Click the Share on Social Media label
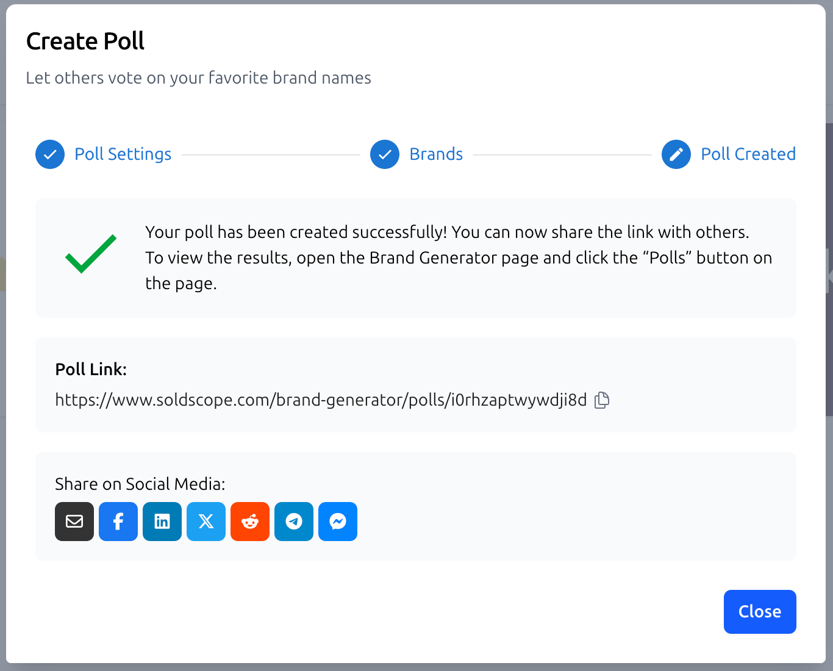This screenshot has width=833, height=671. tap(140, 484)
